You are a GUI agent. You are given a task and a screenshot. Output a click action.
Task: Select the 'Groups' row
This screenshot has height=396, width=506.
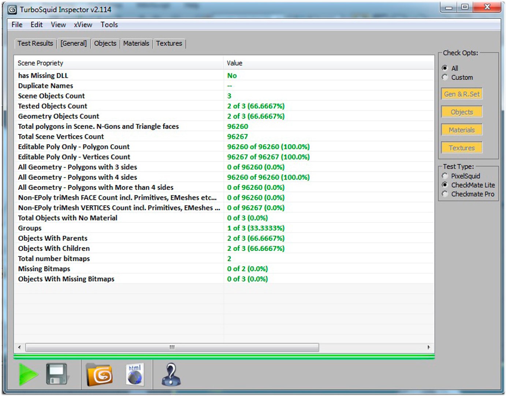click(224, 228)
